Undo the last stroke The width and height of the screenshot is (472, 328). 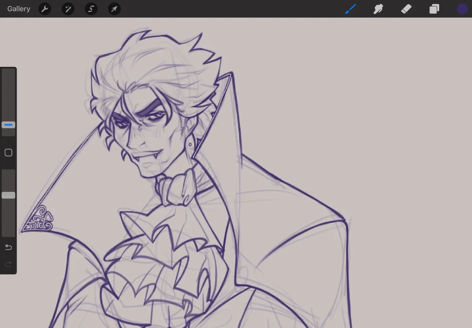pos(8,247)
